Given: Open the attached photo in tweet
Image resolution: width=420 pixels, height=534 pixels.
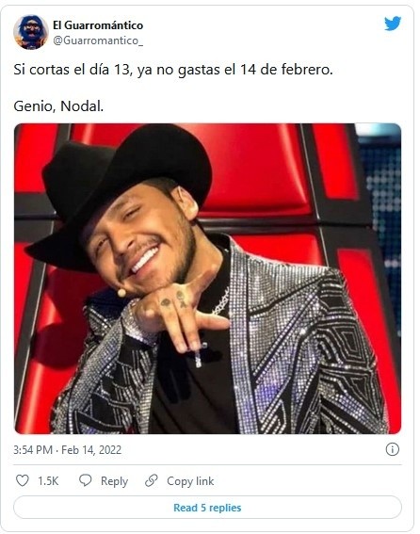Looking at the screenshot, I should [207, 278].
